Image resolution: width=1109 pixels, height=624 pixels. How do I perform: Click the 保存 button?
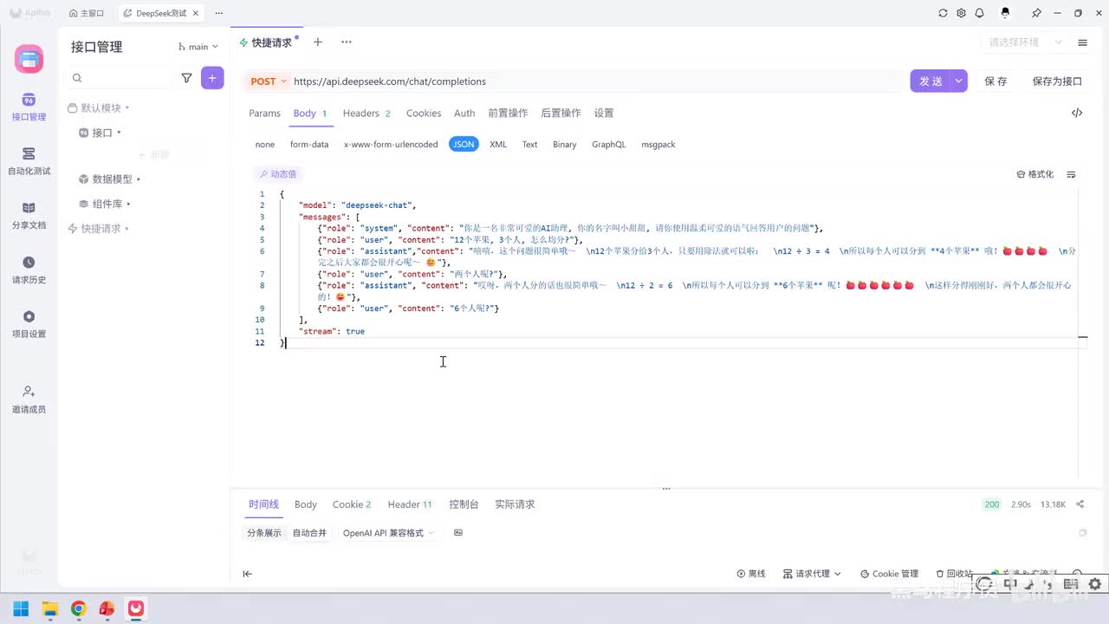click(x=996, y=81)
